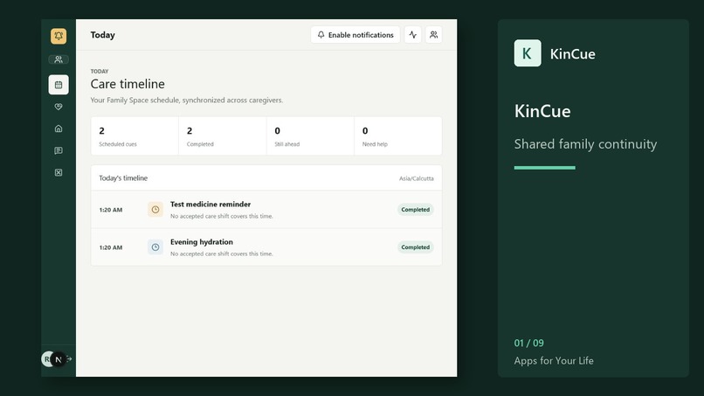Viewport: 704px width, 396px height.
Task: Click 1:20 AM time of Evening hydration
Action: click(x=111, y=247)
